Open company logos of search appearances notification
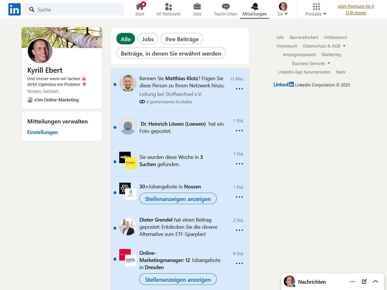 [128, 160]
